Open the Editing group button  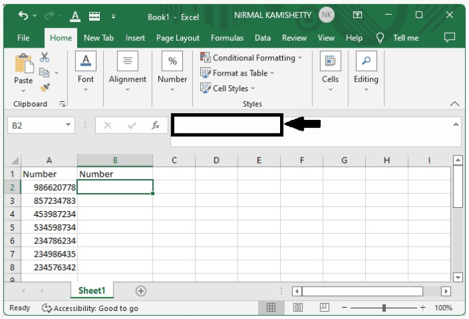366,72
